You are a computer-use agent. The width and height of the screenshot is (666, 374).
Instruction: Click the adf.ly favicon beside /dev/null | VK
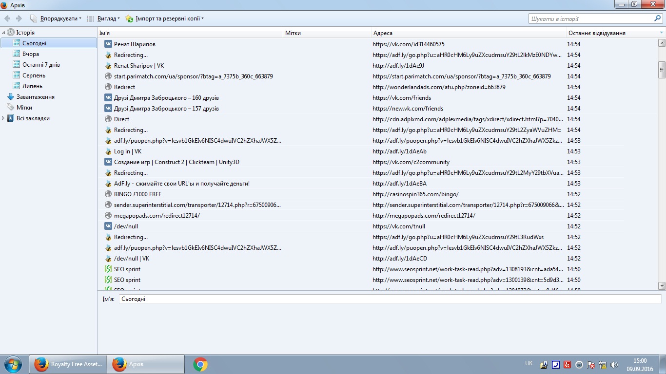pos(108,258)
